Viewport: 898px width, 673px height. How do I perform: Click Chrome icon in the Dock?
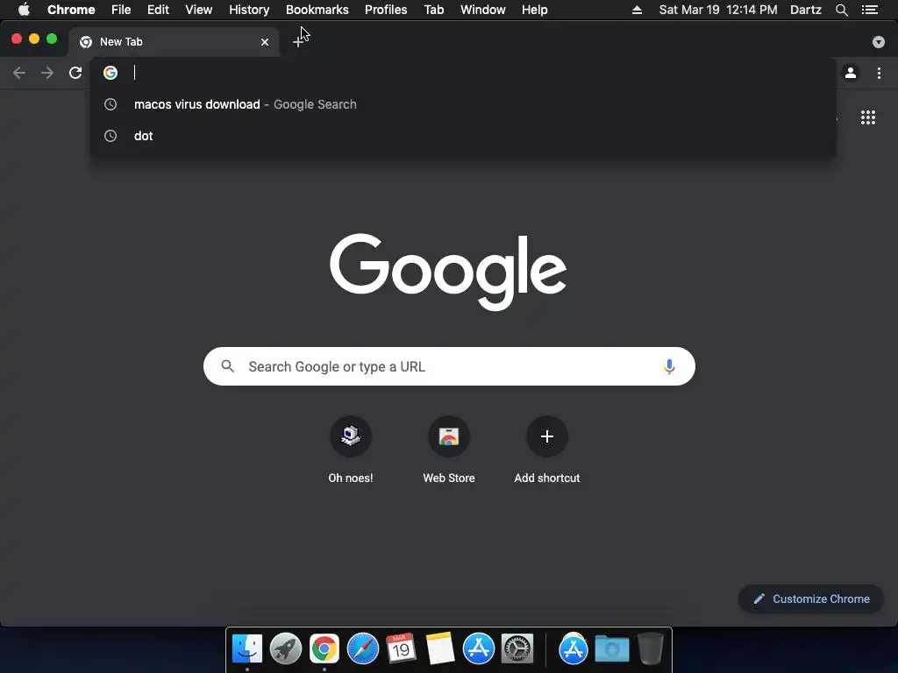[324, 648]
